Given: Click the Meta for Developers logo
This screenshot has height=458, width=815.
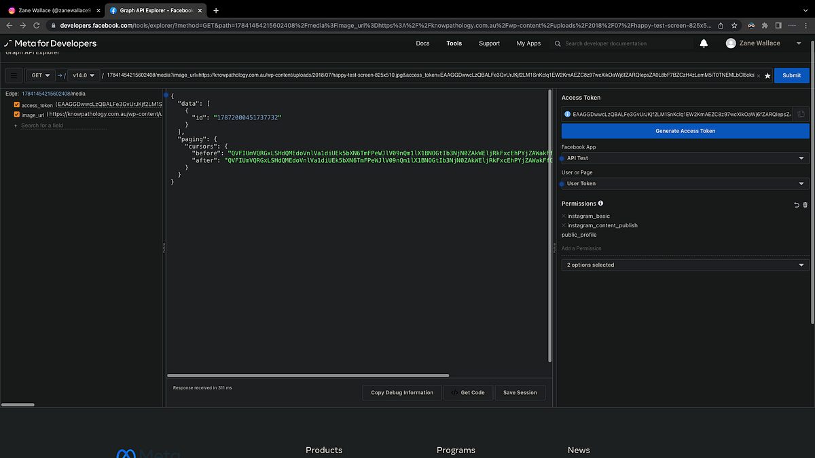Looking at the screenshot, I should pyautogui.click(x=51, y=43).
